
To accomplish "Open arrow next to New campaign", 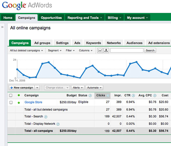I will (x=37, y=88).
